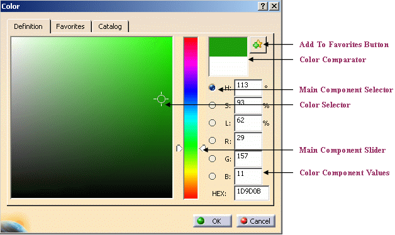Click the help question mark button
Screen dimensions: 395x235
pyautogui.click(x=263, y=6)
